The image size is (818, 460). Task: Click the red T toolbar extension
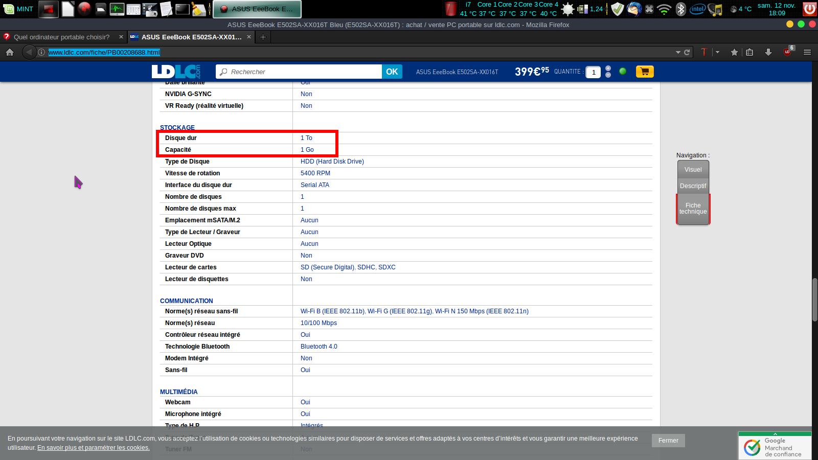click(x=704, y=52)
